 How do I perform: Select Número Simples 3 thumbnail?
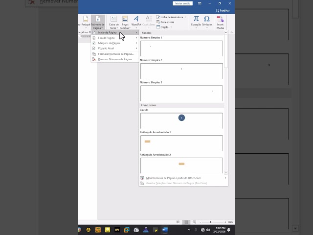[181, 94]
